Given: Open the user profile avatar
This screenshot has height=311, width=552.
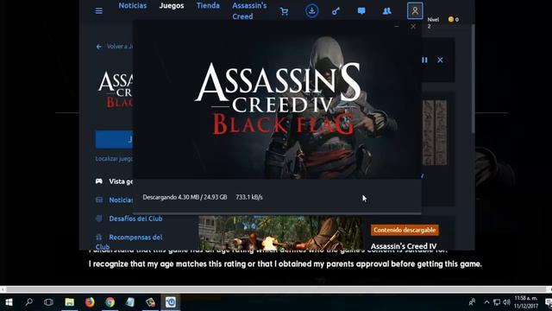Looking at the screenshot, I should (415, 11).
